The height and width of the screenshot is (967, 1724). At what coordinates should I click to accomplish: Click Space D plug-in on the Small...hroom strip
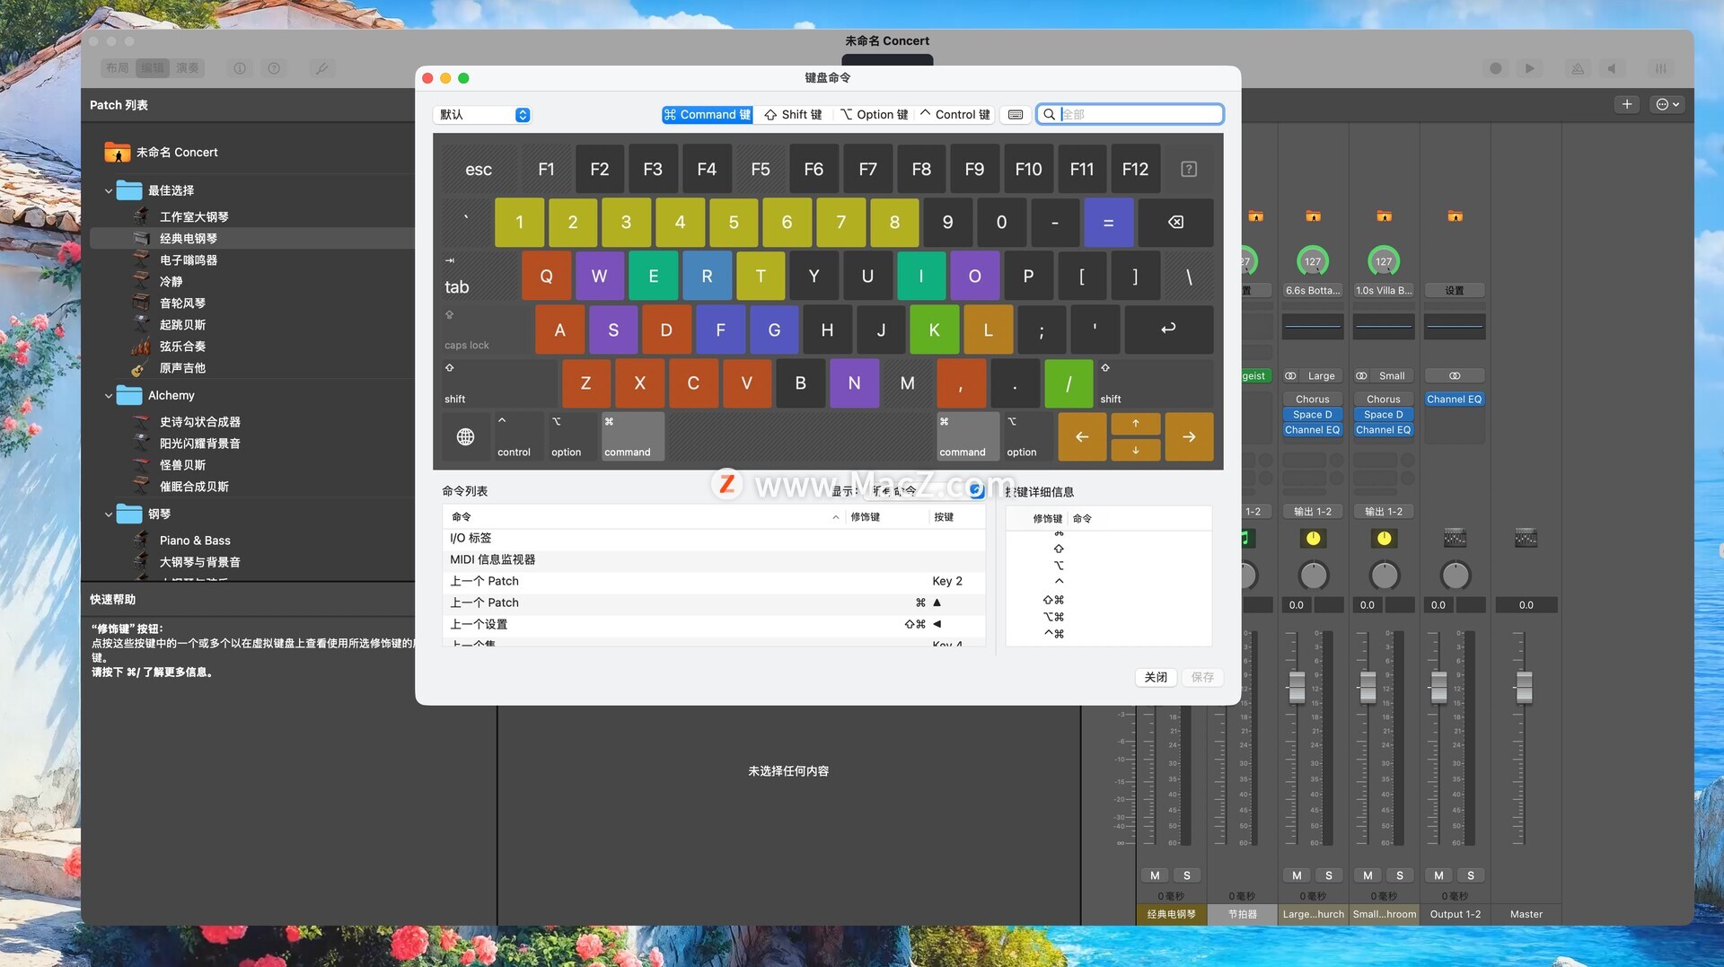pos(1384,415)
